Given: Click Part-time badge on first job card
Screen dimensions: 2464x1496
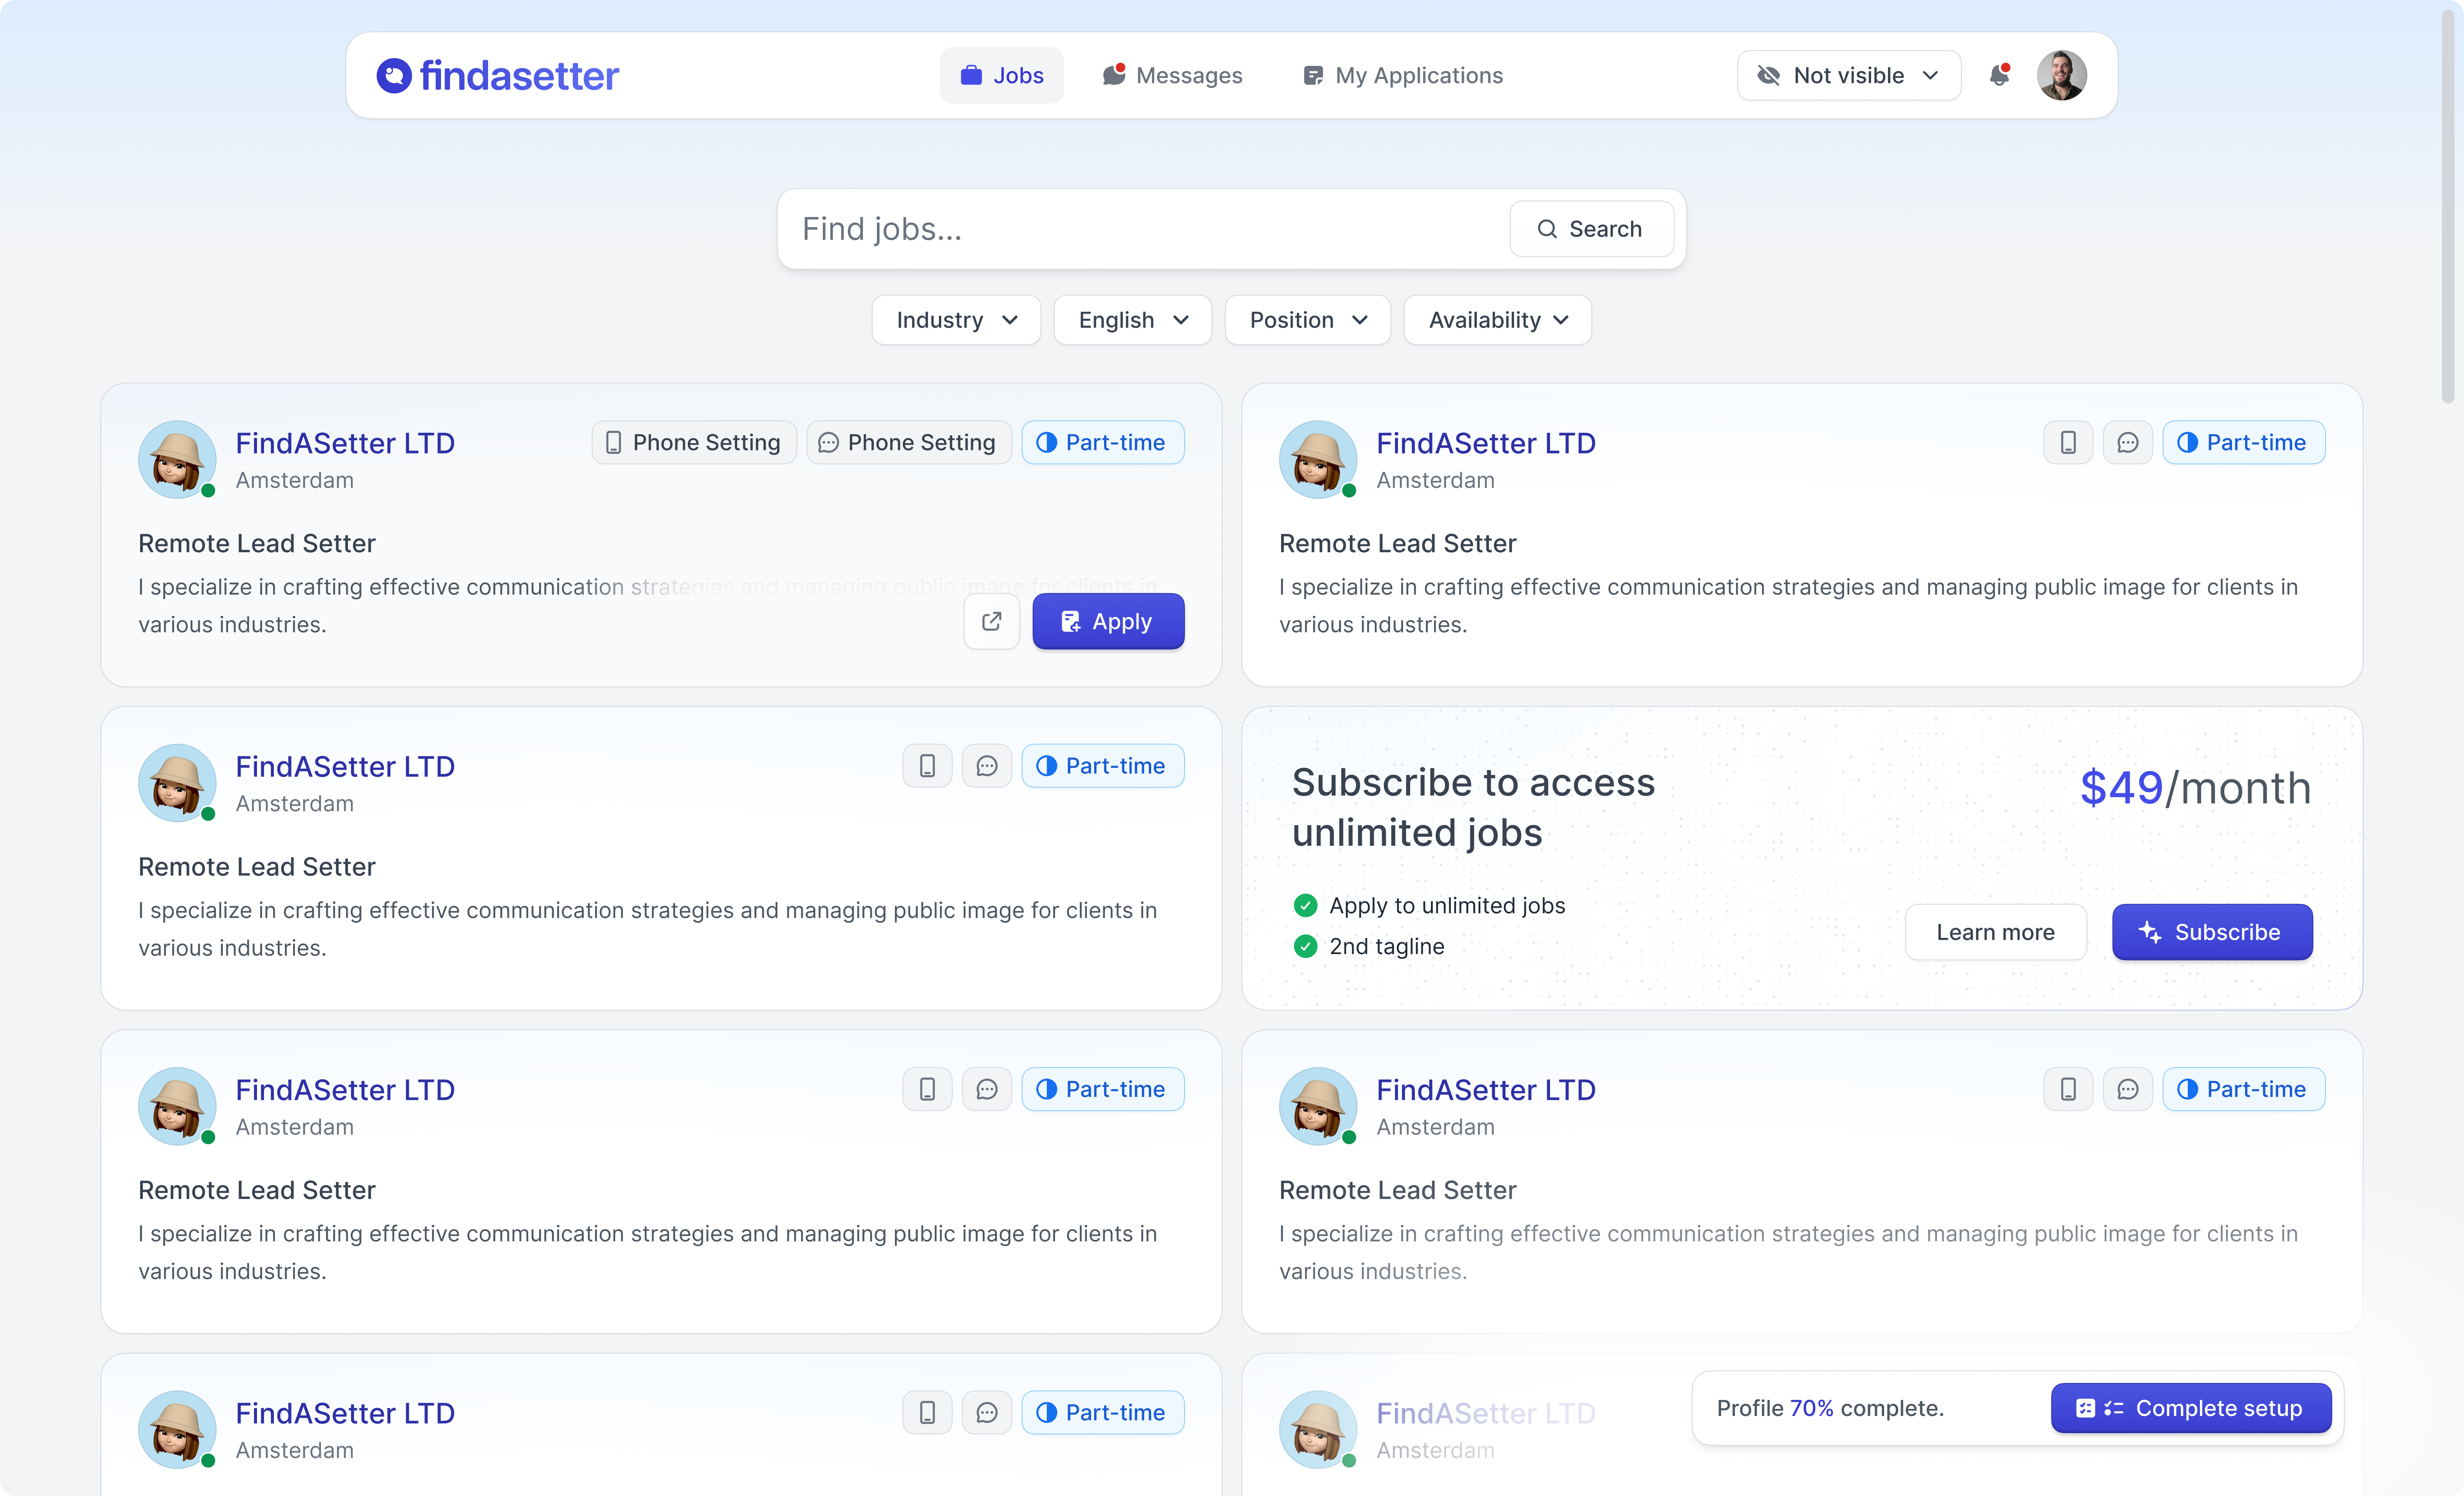Looking at the screenshot, I should 1102,442.
